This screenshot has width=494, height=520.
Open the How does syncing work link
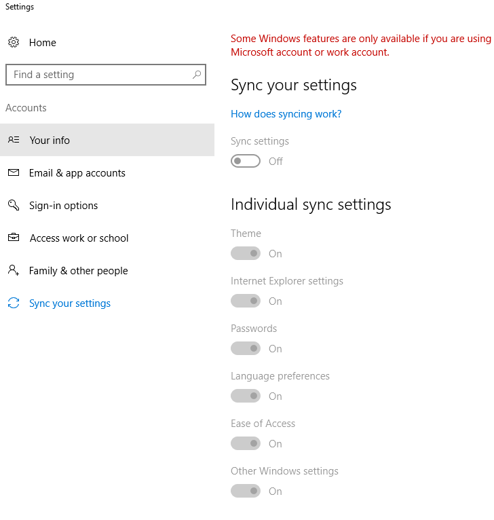pyautogui.click(x=286, y=114)
